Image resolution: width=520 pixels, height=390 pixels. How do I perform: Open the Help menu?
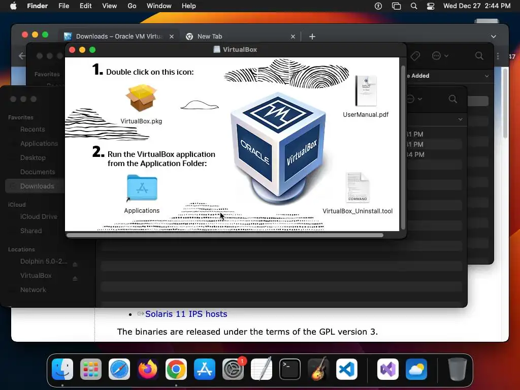(189, 6)
